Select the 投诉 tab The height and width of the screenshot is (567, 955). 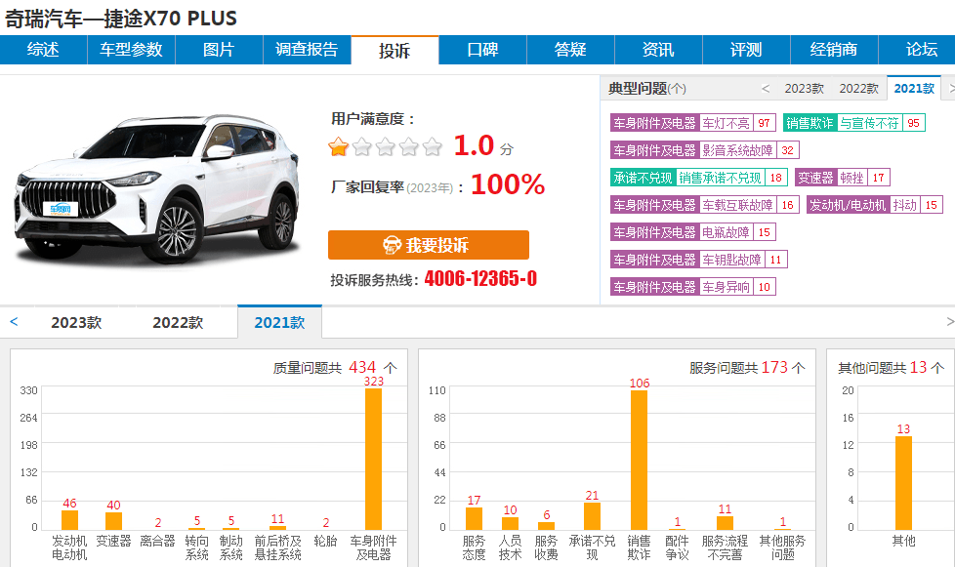pos(394,50)
